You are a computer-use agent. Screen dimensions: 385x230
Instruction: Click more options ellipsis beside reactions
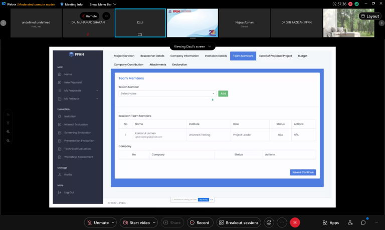[x=282, y=222]
